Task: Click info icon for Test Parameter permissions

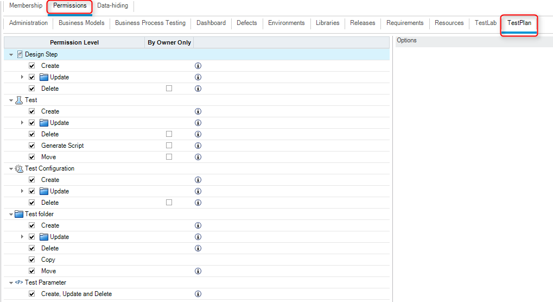Action: 198,294
